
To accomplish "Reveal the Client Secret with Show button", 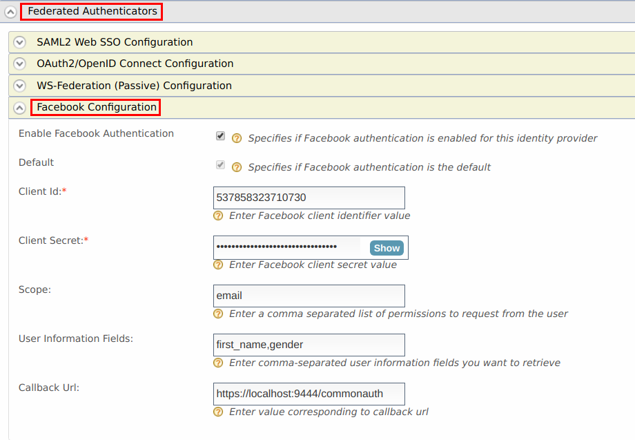I will tap(386, 247).
